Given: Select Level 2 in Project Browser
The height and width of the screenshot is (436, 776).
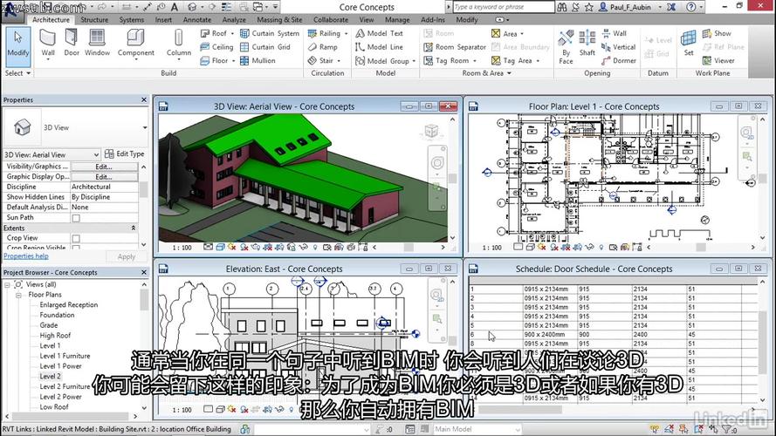Looking at the screenshot, I should (x=50, y=376).
